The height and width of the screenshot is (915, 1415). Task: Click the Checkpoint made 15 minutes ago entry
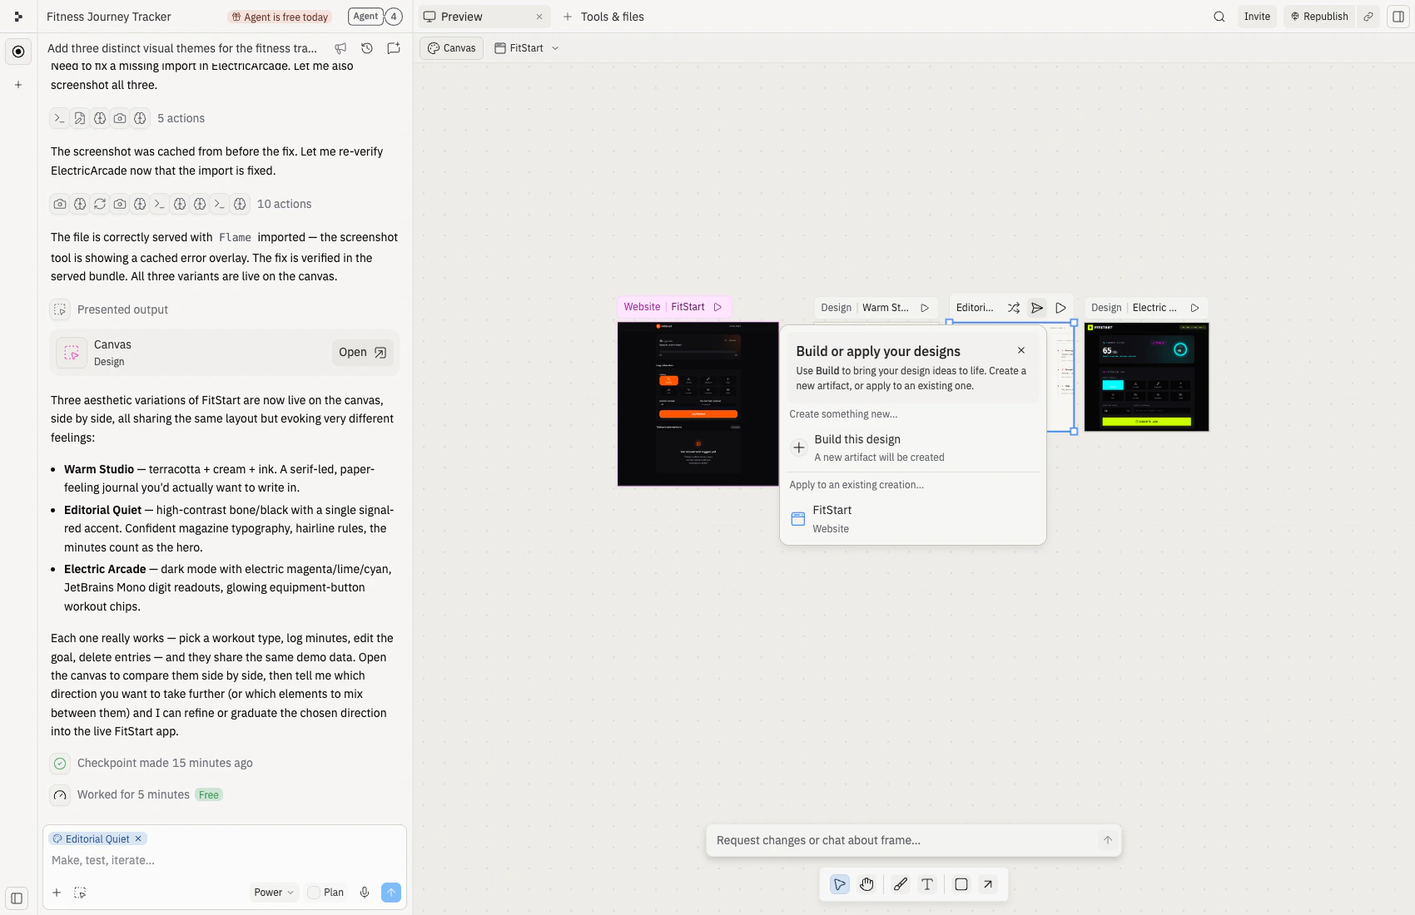point(165,763)
